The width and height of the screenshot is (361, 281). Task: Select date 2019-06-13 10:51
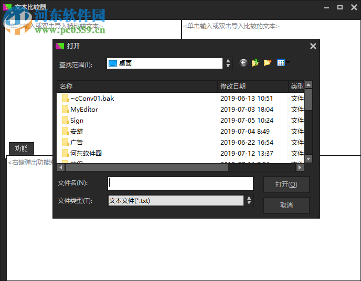[247, 99]
